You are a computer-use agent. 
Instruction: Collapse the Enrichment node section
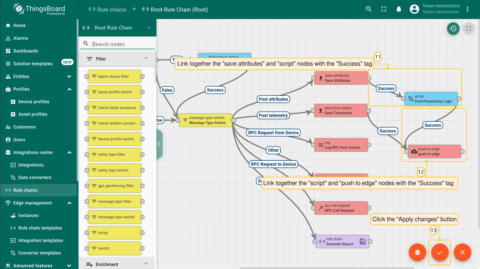(x=146, y=264)
